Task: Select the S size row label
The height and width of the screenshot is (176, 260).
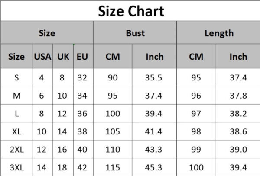Action: point(16,77)
